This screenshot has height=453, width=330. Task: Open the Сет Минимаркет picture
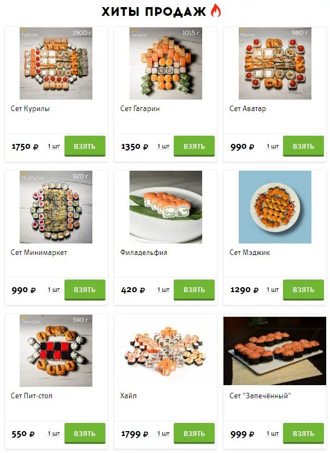click(56, 207)
